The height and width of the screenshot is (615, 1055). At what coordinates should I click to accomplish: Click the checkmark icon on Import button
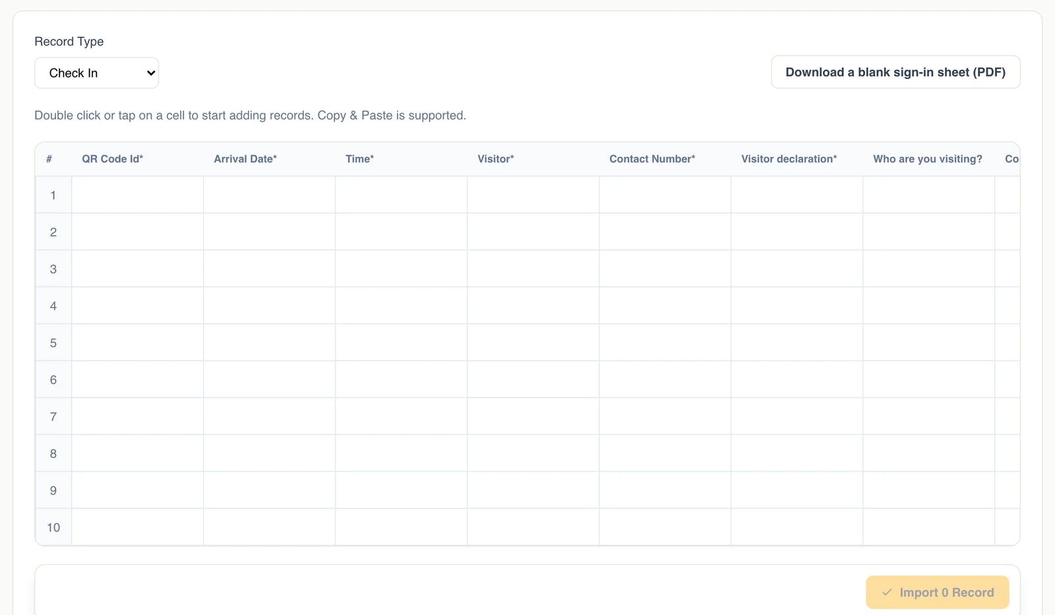[x=887, y=592]
